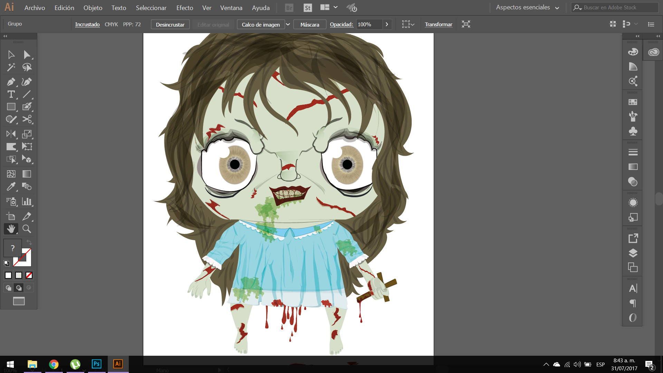Select the Blend tool
Image resolution: width=663 pixels, height=373 pixels.
pos(27,186)
